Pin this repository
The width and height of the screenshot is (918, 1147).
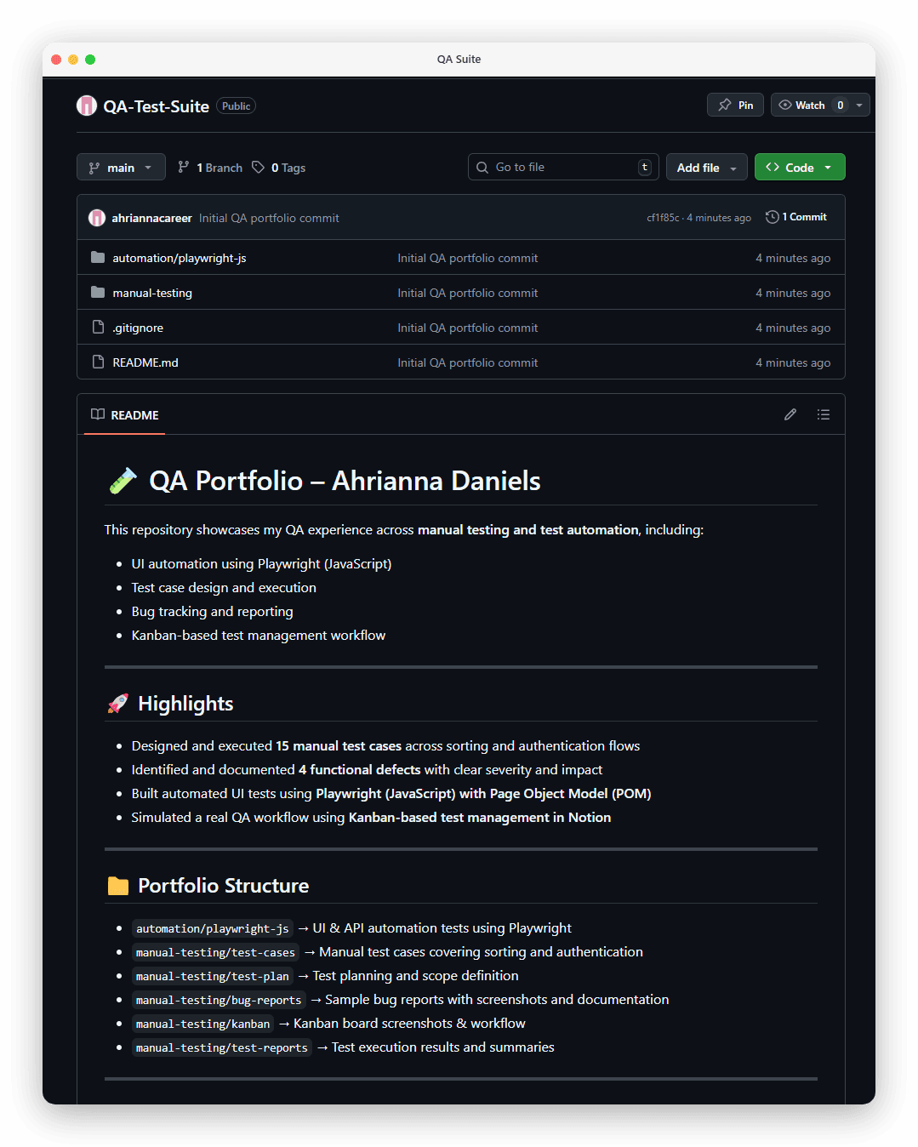pos(734,105)
